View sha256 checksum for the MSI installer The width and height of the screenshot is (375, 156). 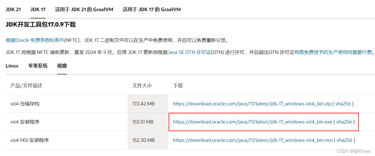click(x=344, y=140)
